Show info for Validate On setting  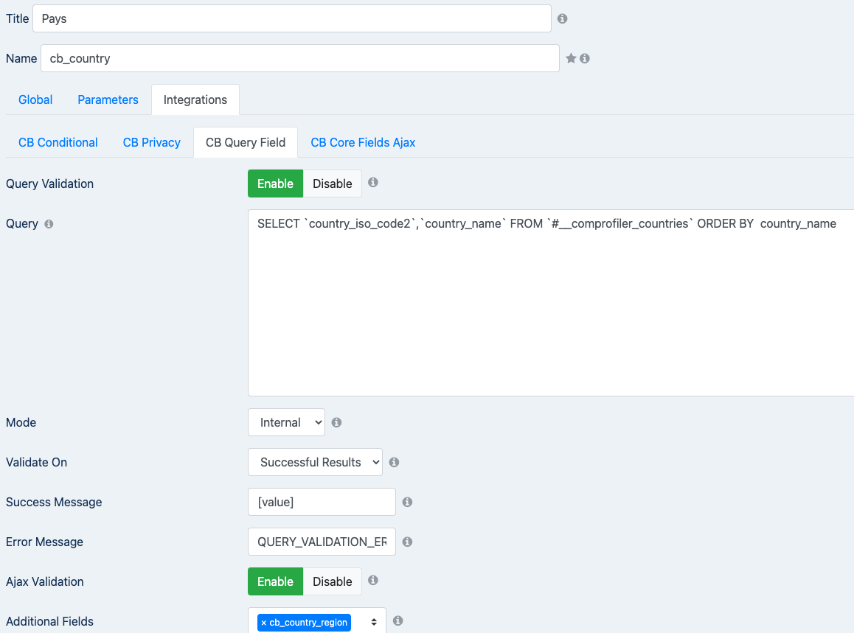click(x=395, y=462)
